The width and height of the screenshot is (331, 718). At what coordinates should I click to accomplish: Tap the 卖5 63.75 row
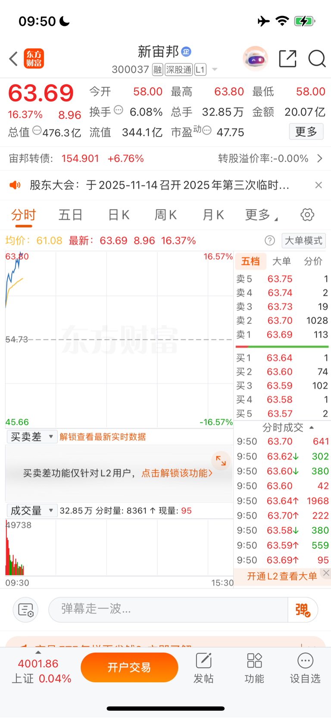pyautogui.click(x=282, y=279)
